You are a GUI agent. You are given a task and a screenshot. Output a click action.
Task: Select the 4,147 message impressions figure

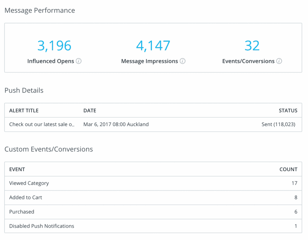point(153,46)
